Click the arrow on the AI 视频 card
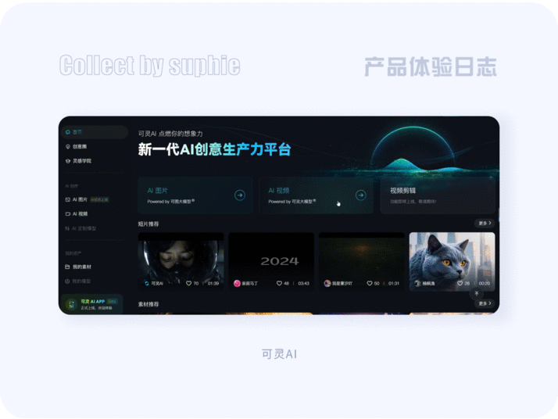558x419 pixels. pos(361,195)
